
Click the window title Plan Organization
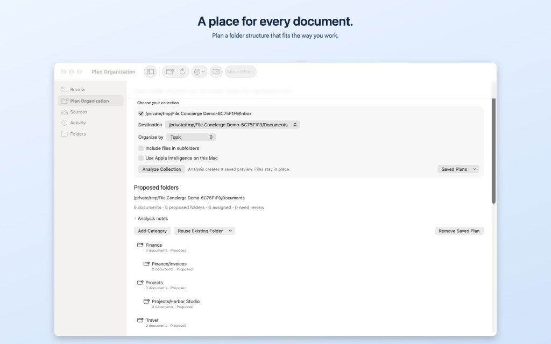[x=114, y=71]
